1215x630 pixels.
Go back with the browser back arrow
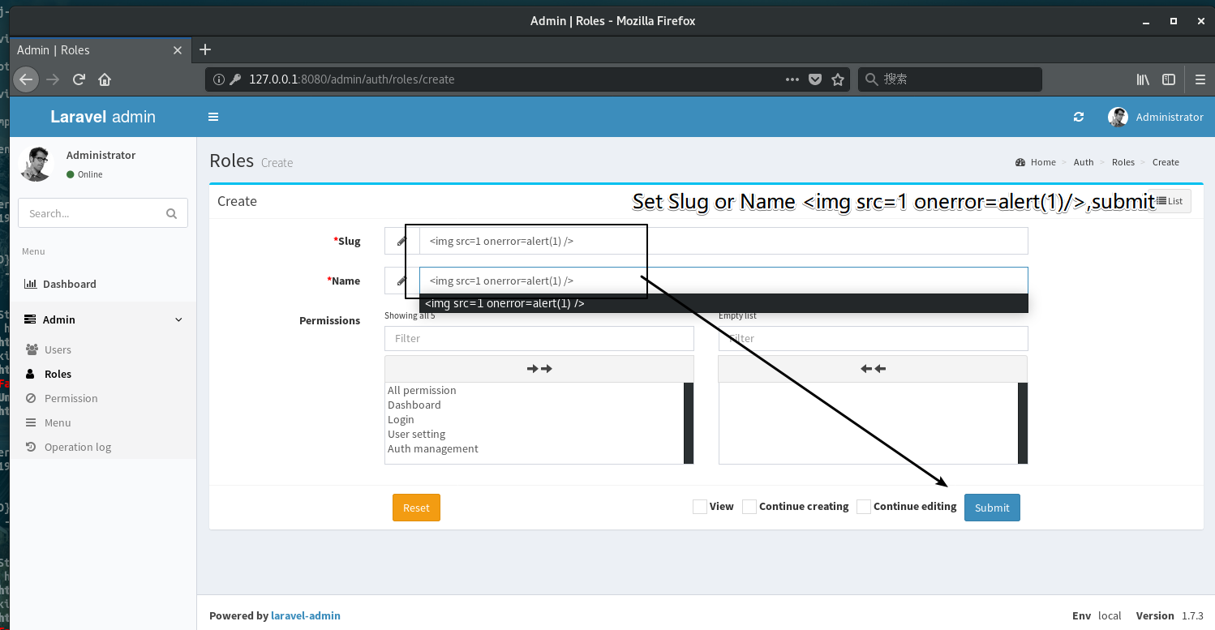(x=26, y=79)
